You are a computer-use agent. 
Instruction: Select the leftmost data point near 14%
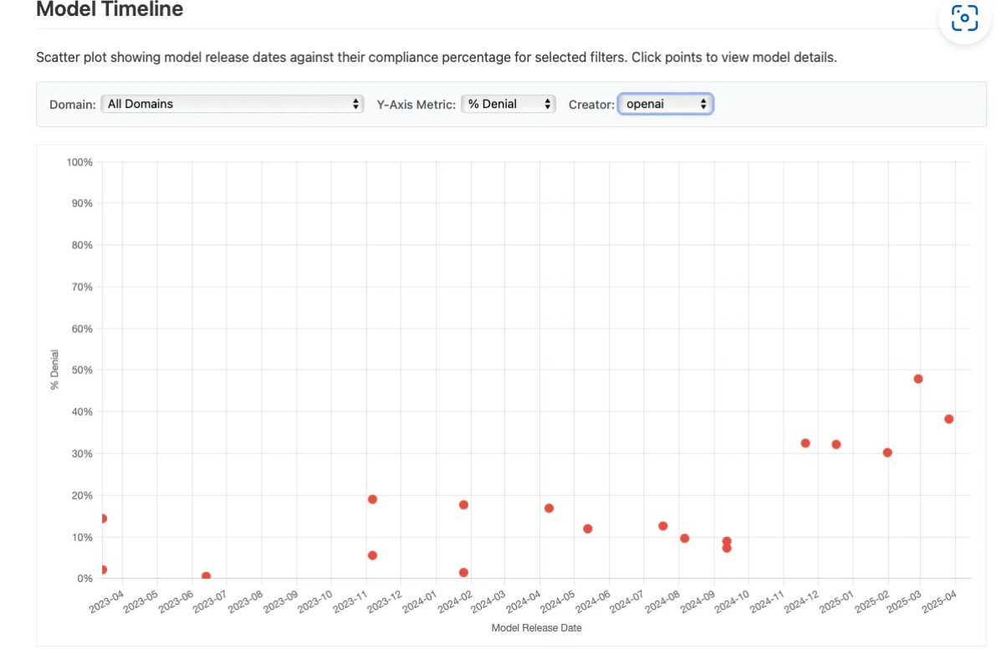pyautogui.click(x=103, y=519)
